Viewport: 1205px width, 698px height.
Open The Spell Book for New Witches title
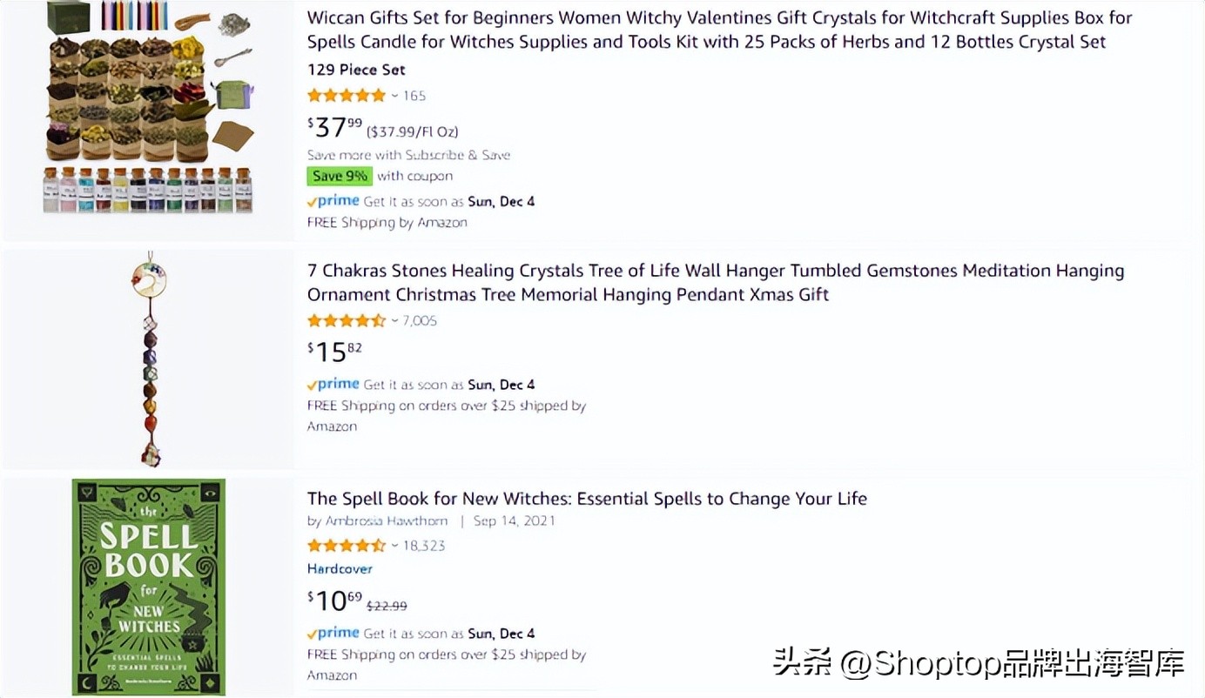tap(587, 499)
